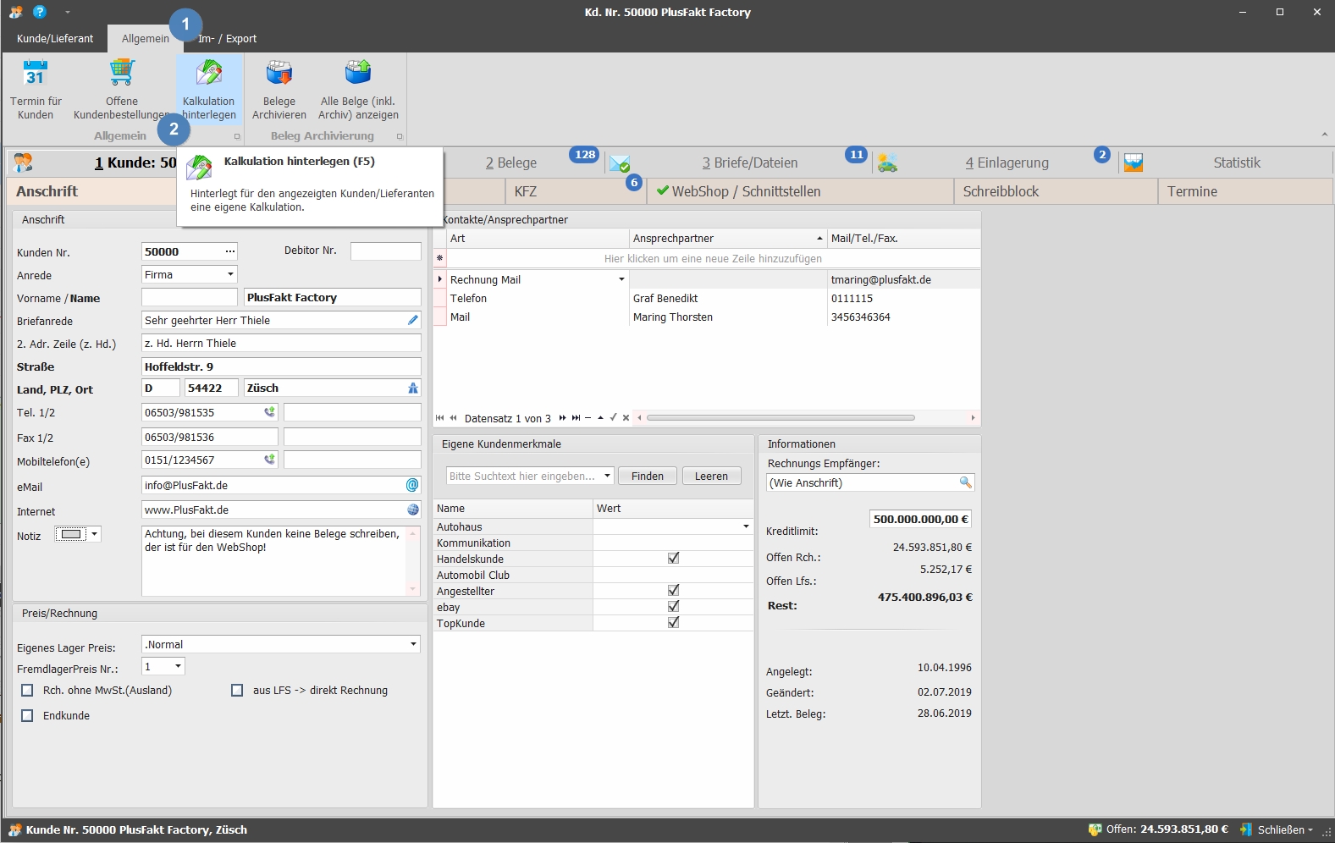Collapse the ribbon with the chevron
1335x843 pixels.
[x=1324, y=135]
